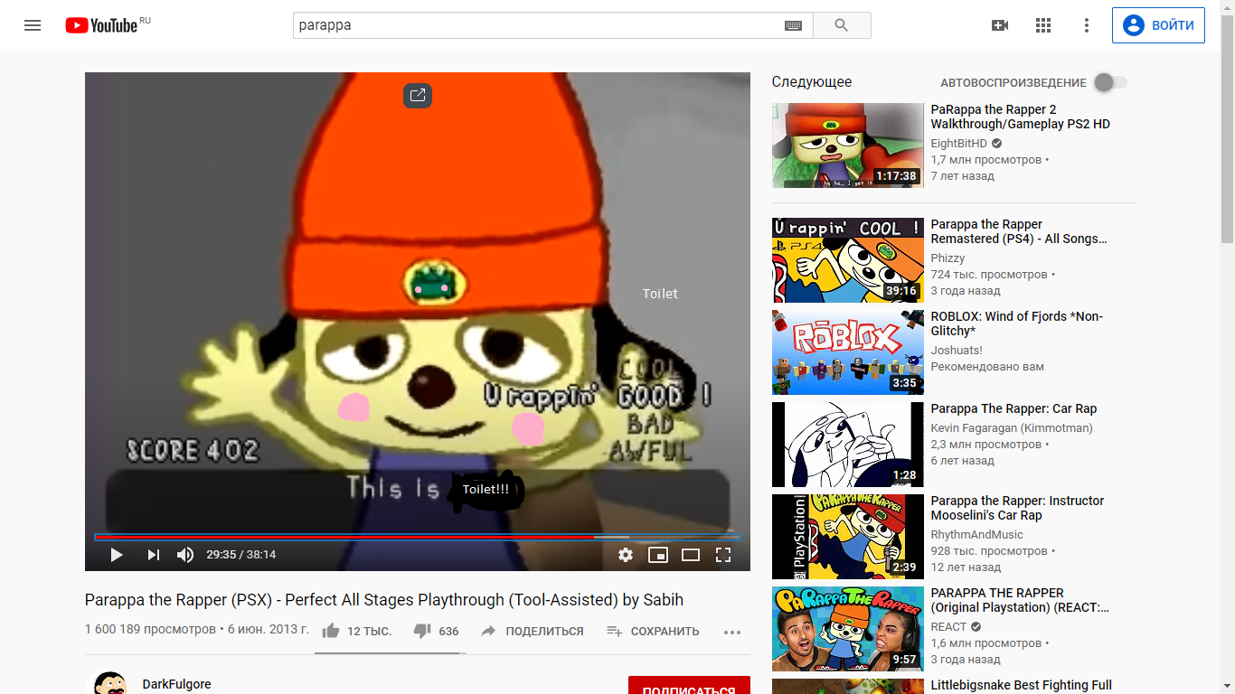Skip to the next video
The height and width of the screenshot is (694, 1235).
click(x=153, y=555)
